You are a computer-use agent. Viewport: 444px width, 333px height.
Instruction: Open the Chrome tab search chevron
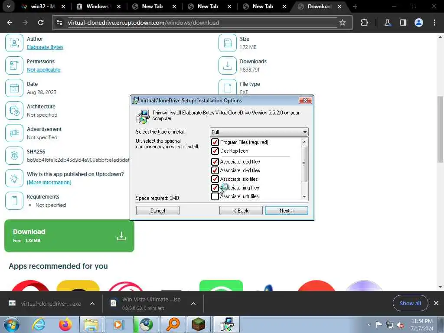tap(9, 6)
